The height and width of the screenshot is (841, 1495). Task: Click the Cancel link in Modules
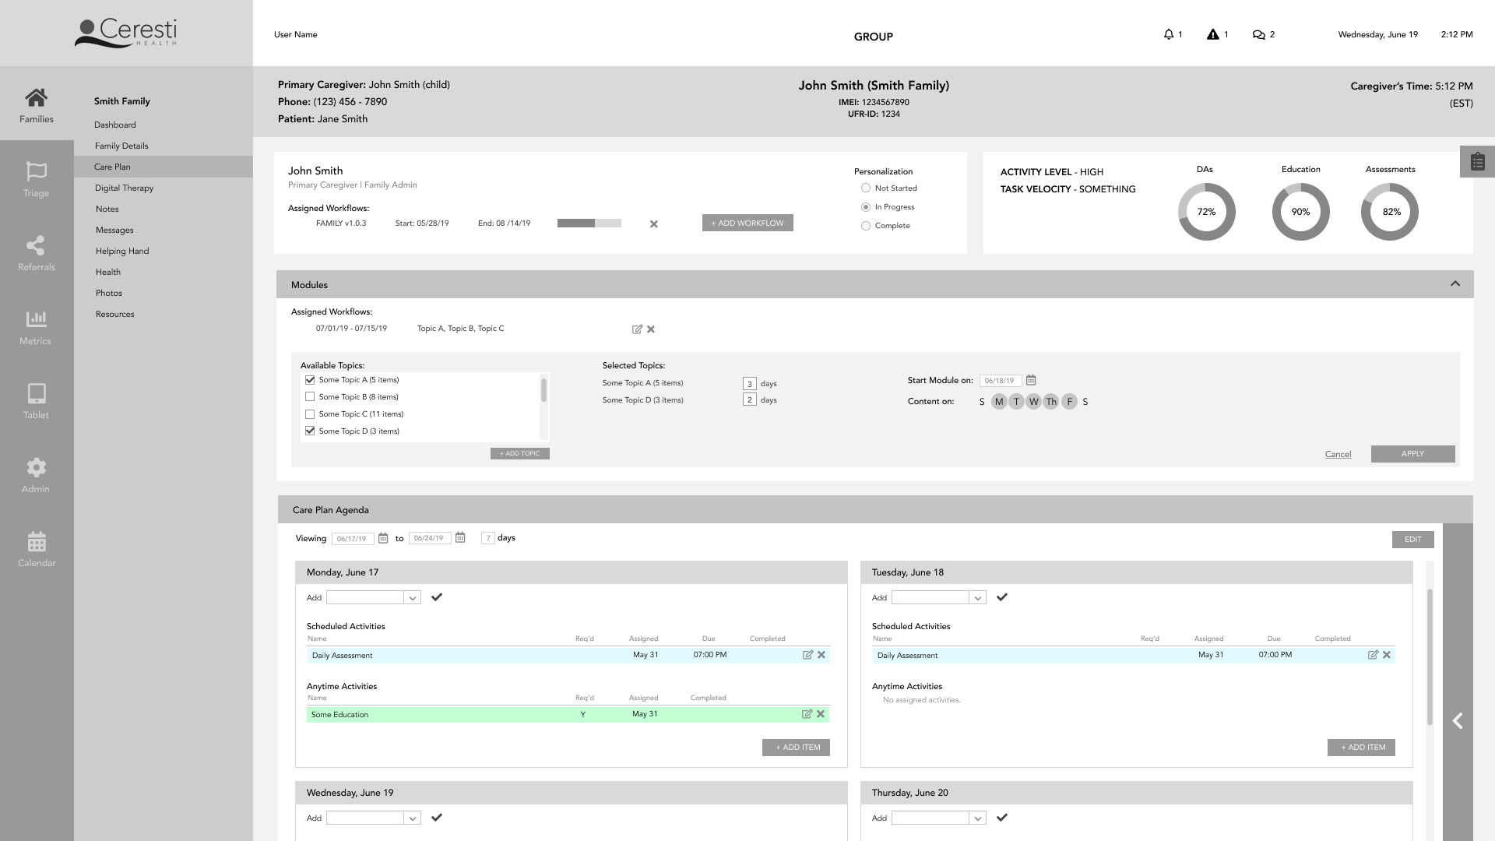tap(1338, 454)
